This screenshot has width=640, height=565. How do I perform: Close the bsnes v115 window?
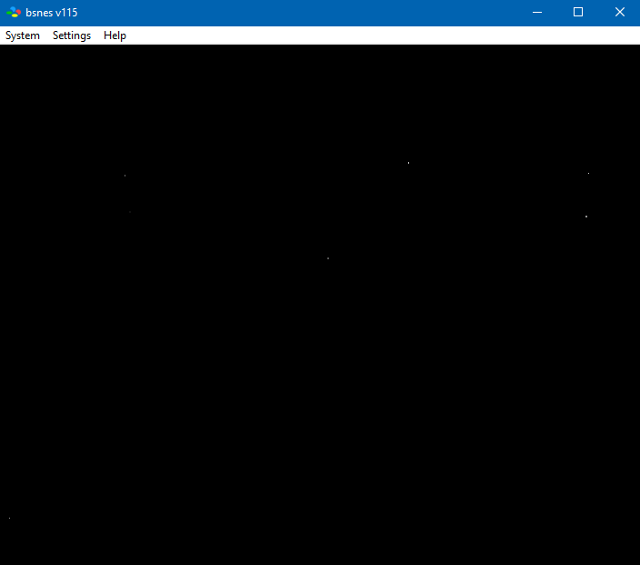pos(620,12)
